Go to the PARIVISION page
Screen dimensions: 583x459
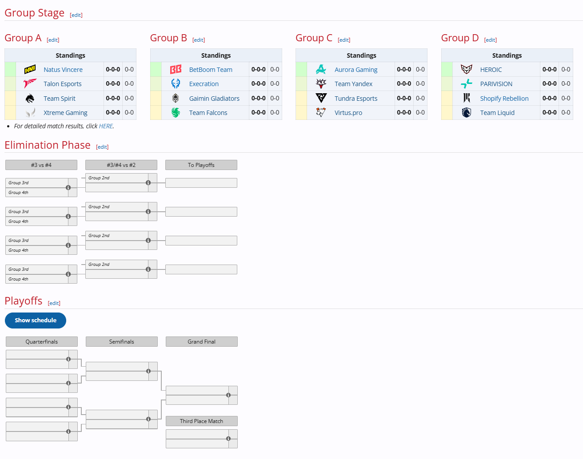496,84
